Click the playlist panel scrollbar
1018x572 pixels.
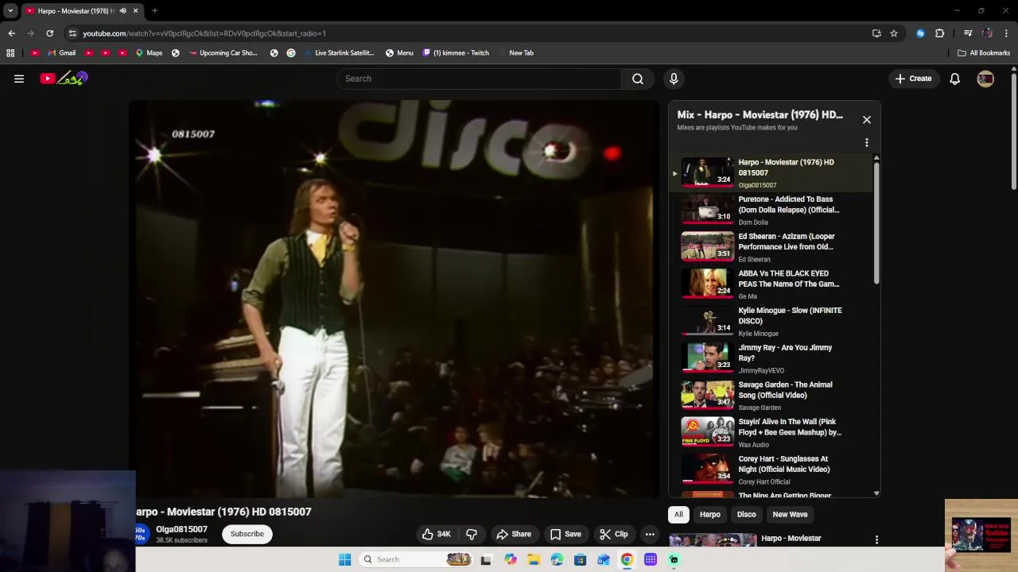coord(876,222)
